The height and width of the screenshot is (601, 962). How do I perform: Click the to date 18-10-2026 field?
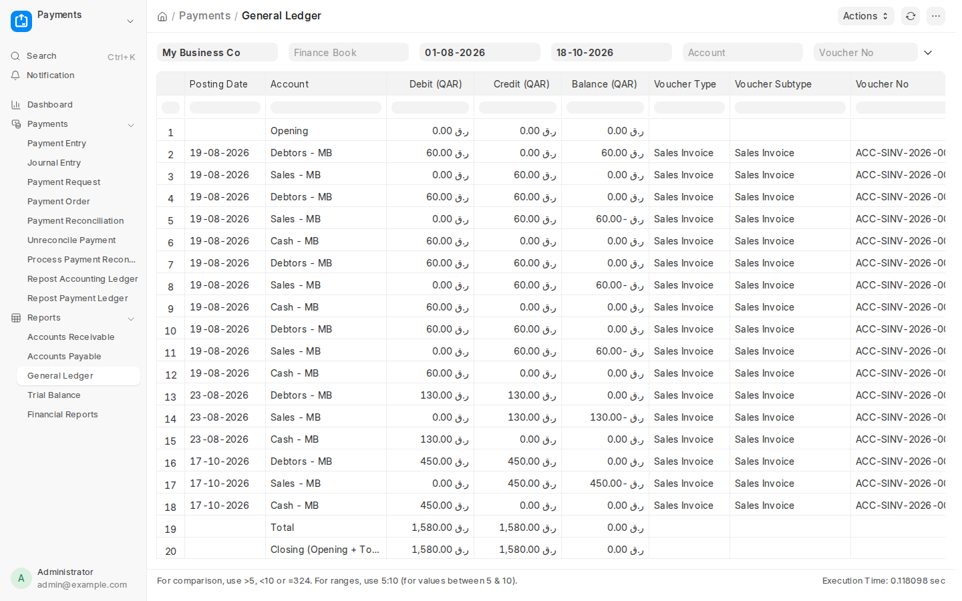coord(611,53)
